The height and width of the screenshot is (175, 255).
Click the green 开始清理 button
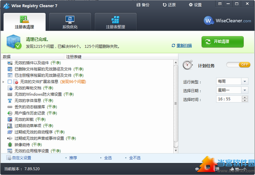point(222,42)
